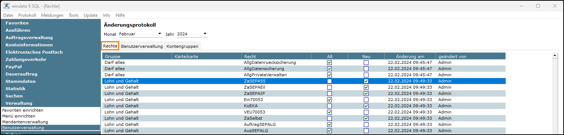Select the AllgPrivateVerwalten cell
564x135 pixels.
276,75
